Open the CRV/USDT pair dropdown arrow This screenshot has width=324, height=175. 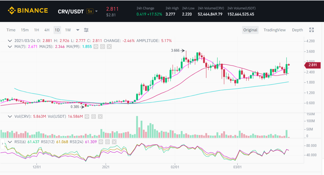click(96, 11)
